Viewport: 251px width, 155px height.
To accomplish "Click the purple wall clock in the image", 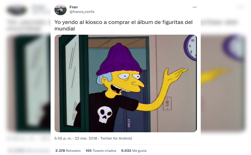I will pos(190,48).
